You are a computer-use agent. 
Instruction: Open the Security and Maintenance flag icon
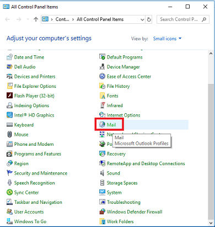click(9, 173)
